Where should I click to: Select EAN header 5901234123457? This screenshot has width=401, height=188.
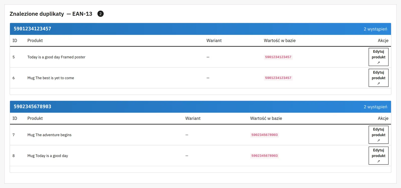point(32,29)
